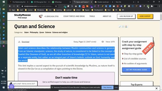Viewport: 162px width, 91px height.
Task: Open the 'podcast' bookmark folder
Action: pyautogui.click(x=68, y=10)
